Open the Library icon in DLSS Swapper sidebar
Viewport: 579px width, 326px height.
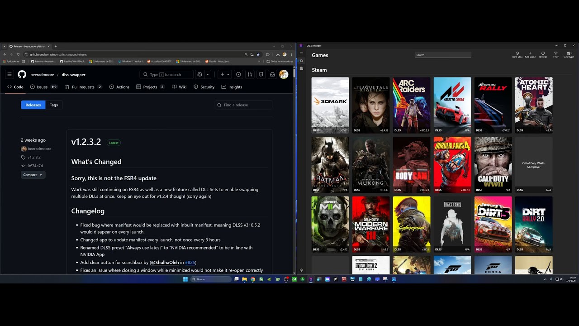(301, 68)
